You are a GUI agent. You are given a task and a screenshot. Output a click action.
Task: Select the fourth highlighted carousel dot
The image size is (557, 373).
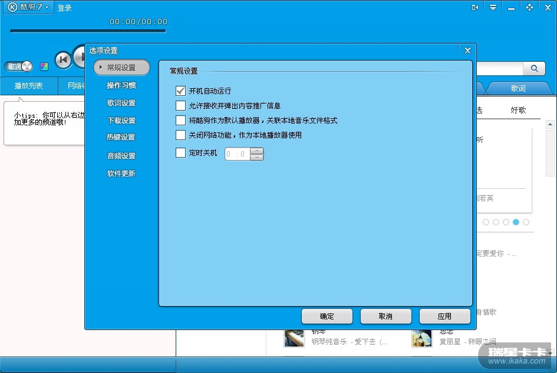coord(516,222)
